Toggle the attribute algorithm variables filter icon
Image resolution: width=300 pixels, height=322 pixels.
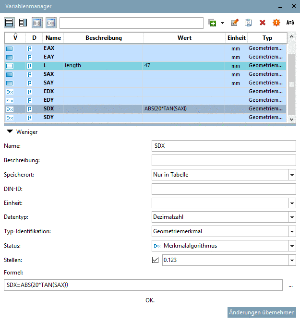pyautogui.click(x=51, y=23)
